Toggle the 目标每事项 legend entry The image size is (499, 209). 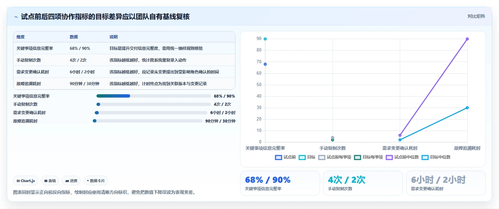369,157
